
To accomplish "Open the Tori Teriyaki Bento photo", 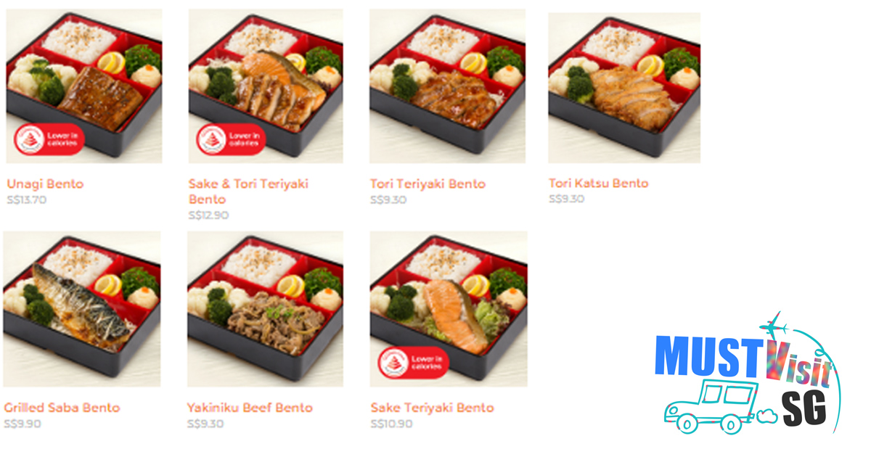I will pos(447,86).
